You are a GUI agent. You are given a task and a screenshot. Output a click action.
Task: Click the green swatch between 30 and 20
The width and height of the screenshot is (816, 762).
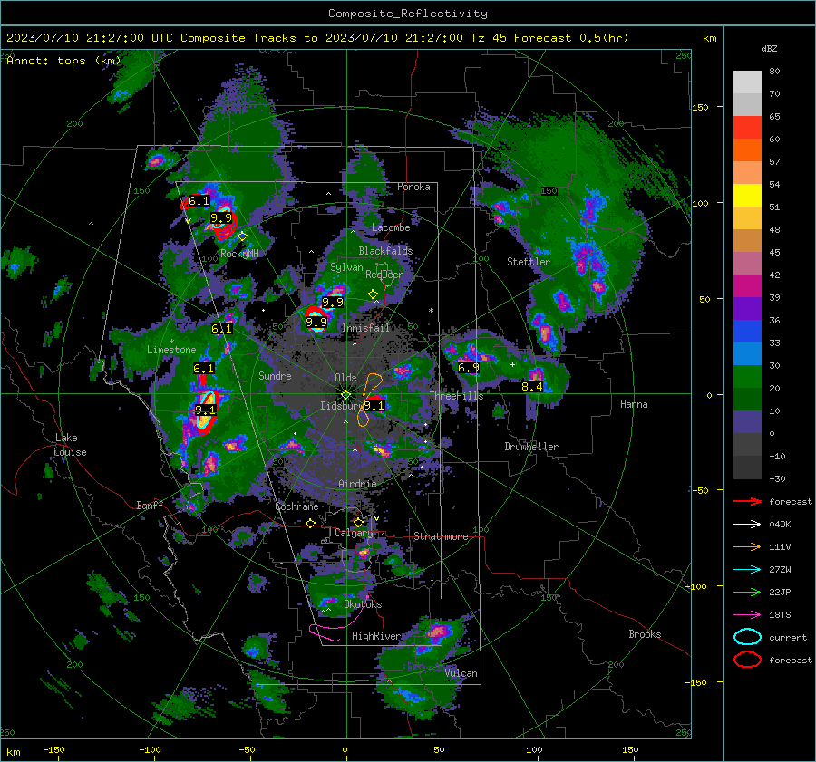(747, 377)
